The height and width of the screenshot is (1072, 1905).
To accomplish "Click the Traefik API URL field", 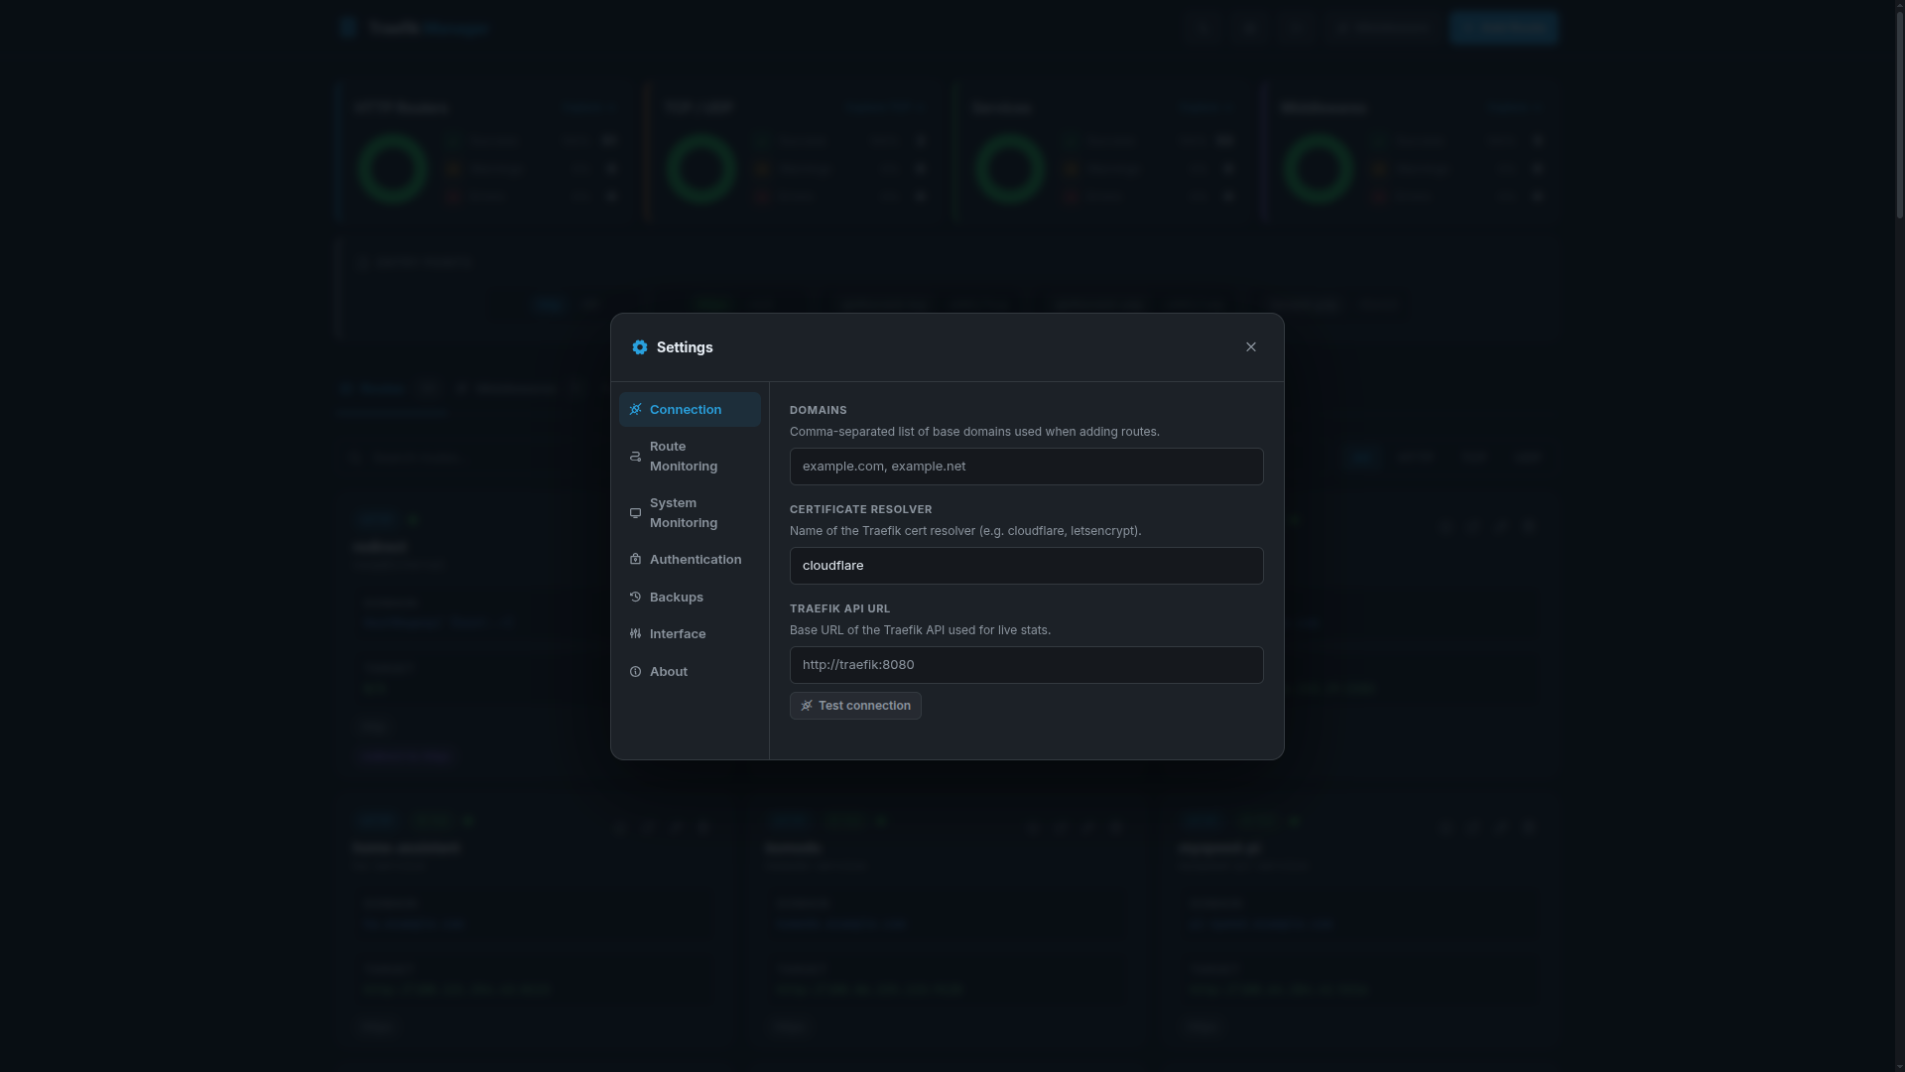I will pyautogui.click(x=1026, y=665).
